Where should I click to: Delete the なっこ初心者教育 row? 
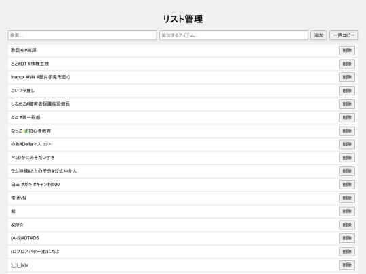point(347,131)
